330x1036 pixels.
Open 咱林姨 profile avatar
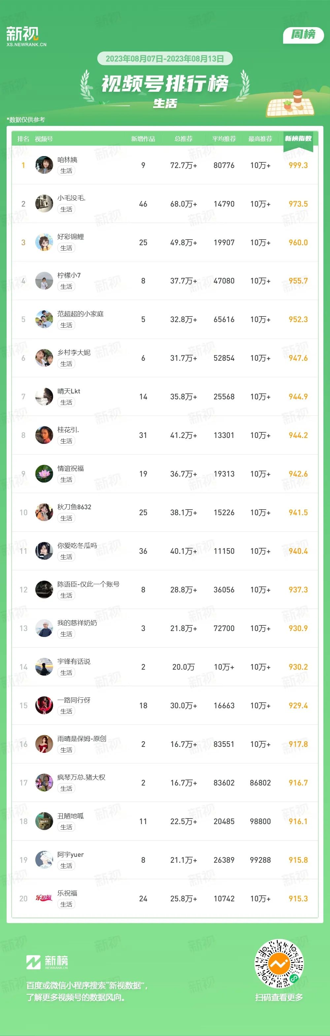coord(44,165)
